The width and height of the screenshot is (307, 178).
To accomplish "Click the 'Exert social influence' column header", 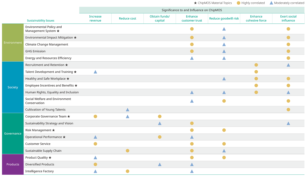I will point(288,18).
